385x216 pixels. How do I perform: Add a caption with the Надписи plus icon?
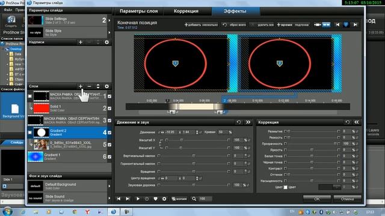80,42
